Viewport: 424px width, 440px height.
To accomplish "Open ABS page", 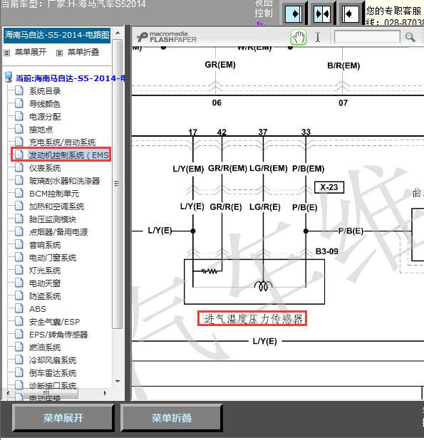I will click(x=38, y=309).
